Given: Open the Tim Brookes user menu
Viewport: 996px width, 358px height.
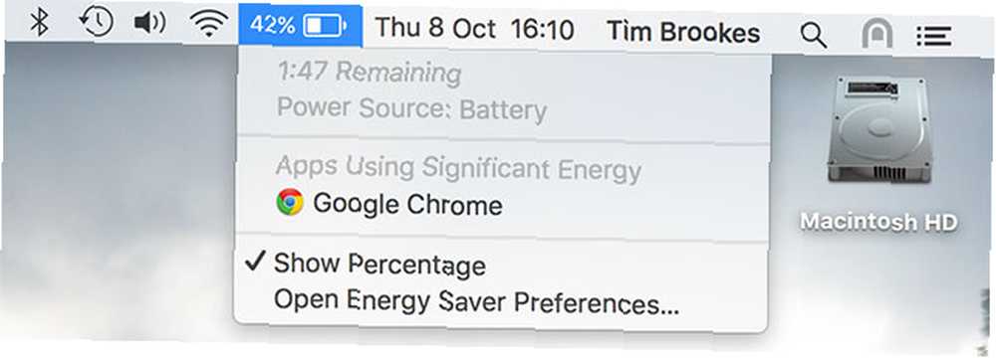Looking at the screenshot, I should tap(683, 32).
